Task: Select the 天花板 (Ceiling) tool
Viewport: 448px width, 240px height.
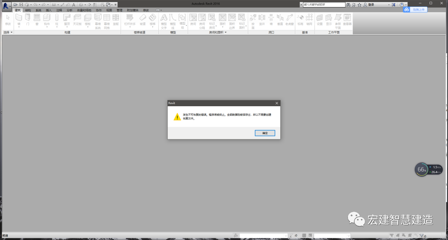Action: [77, 19]
